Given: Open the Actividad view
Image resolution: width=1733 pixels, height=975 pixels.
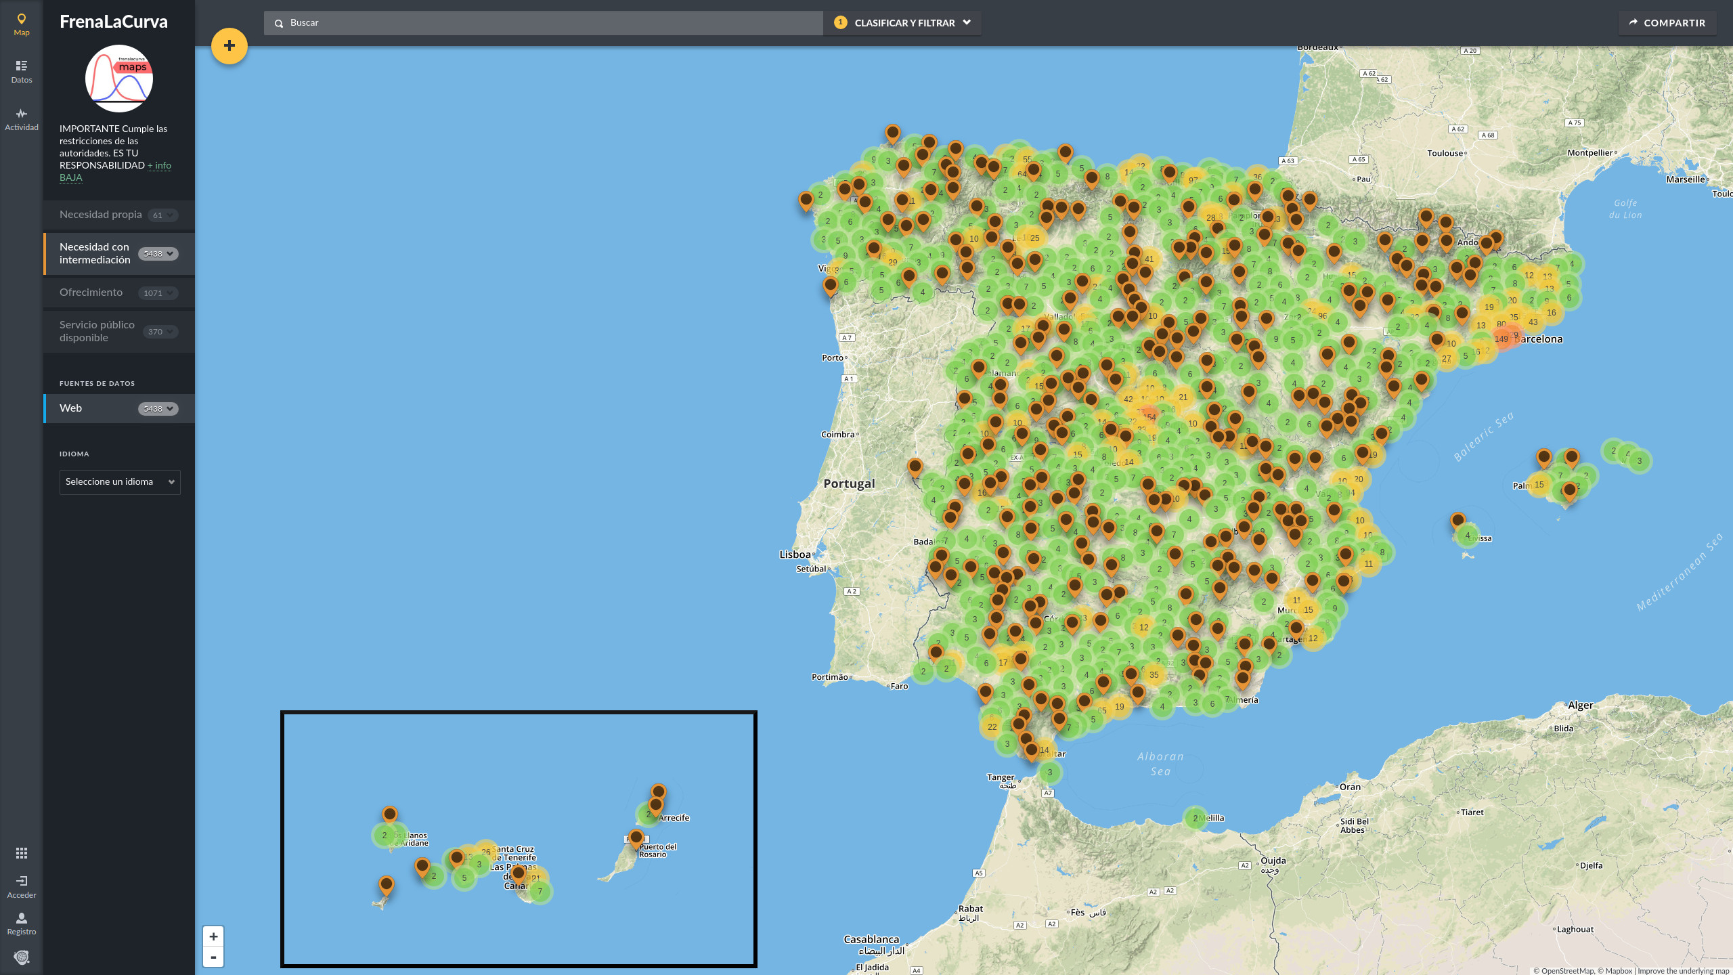Looking at the screenshot, I should point(22,119).
